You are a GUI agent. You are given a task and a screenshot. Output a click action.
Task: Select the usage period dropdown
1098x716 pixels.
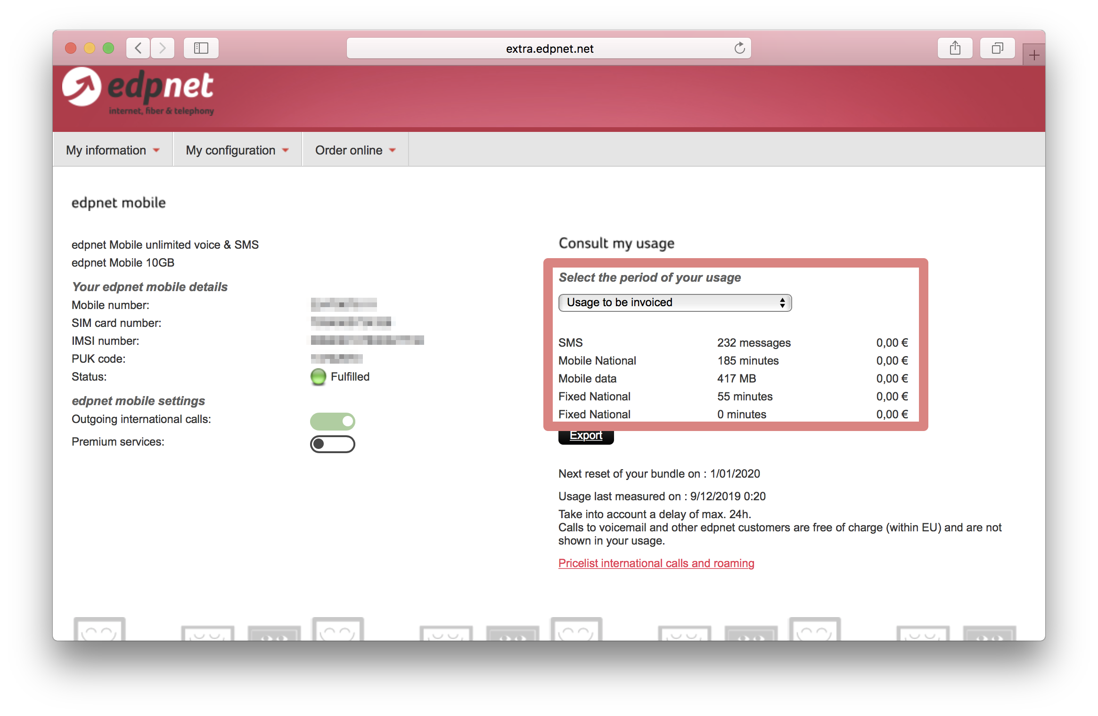(675, 302)
